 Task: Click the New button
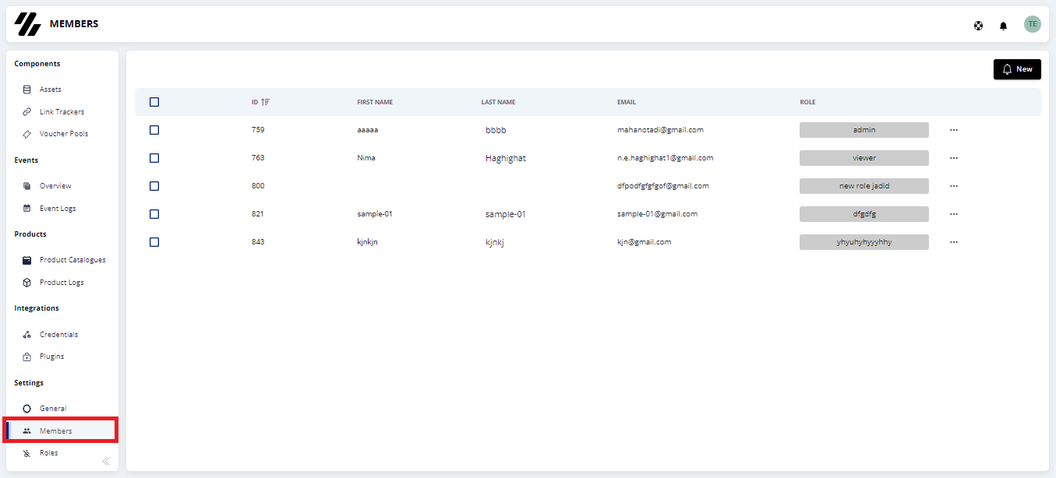pos(1017,69)
